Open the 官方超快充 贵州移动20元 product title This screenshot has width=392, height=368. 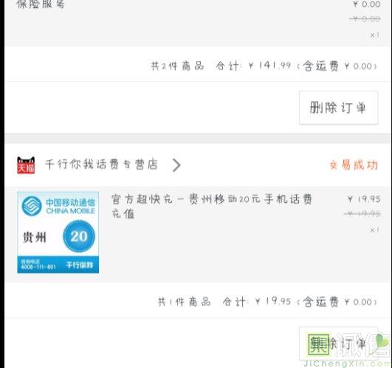(211, 206)
